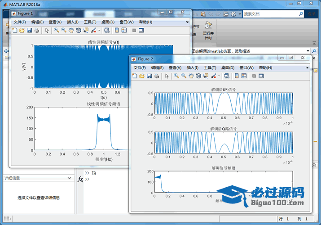321x225 pixels.
Task: Hide Plot Tools icon in Figure 2
Action: [254, 76]
